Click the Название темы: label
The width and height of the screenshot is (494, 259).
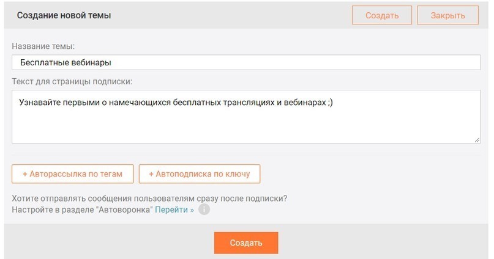pos(43,46)
